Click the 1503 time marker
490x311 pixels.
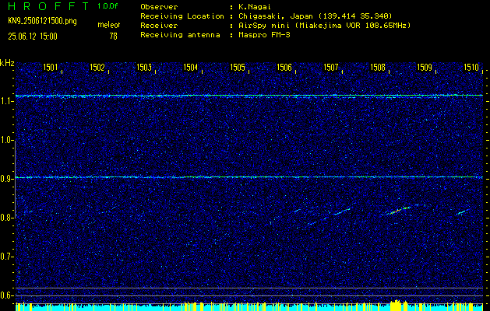(x=144, y=67)
